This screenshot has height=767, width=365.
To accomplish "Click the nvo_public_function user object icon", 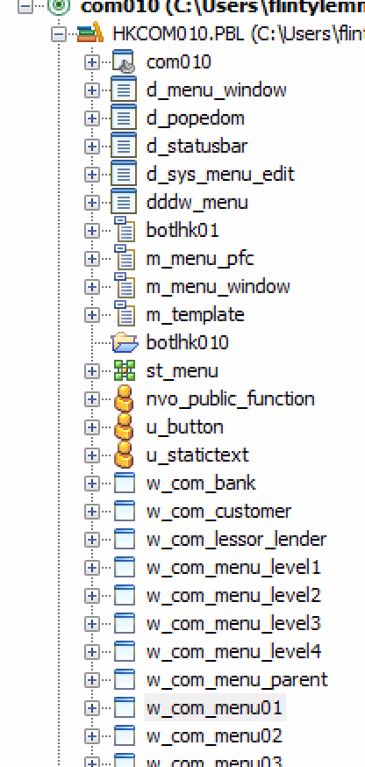I will click(x=124, y=398).
